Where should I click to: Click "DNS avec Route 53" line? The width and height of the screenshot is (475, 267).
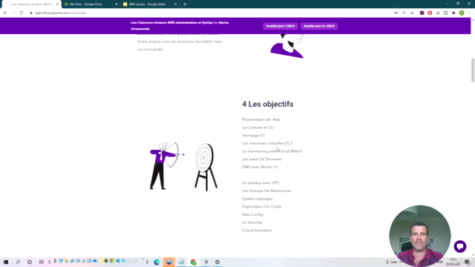[x=260, y=167]
